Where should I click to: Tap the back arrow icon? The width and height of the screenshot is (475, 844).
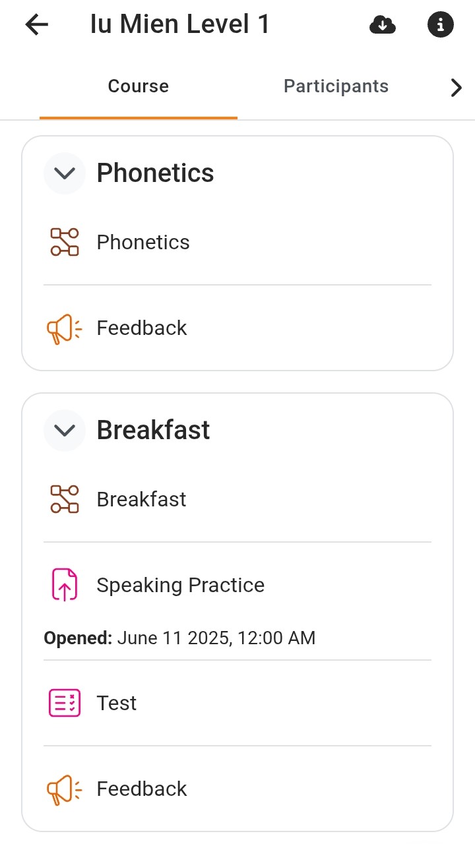click(x=37, y=25)
